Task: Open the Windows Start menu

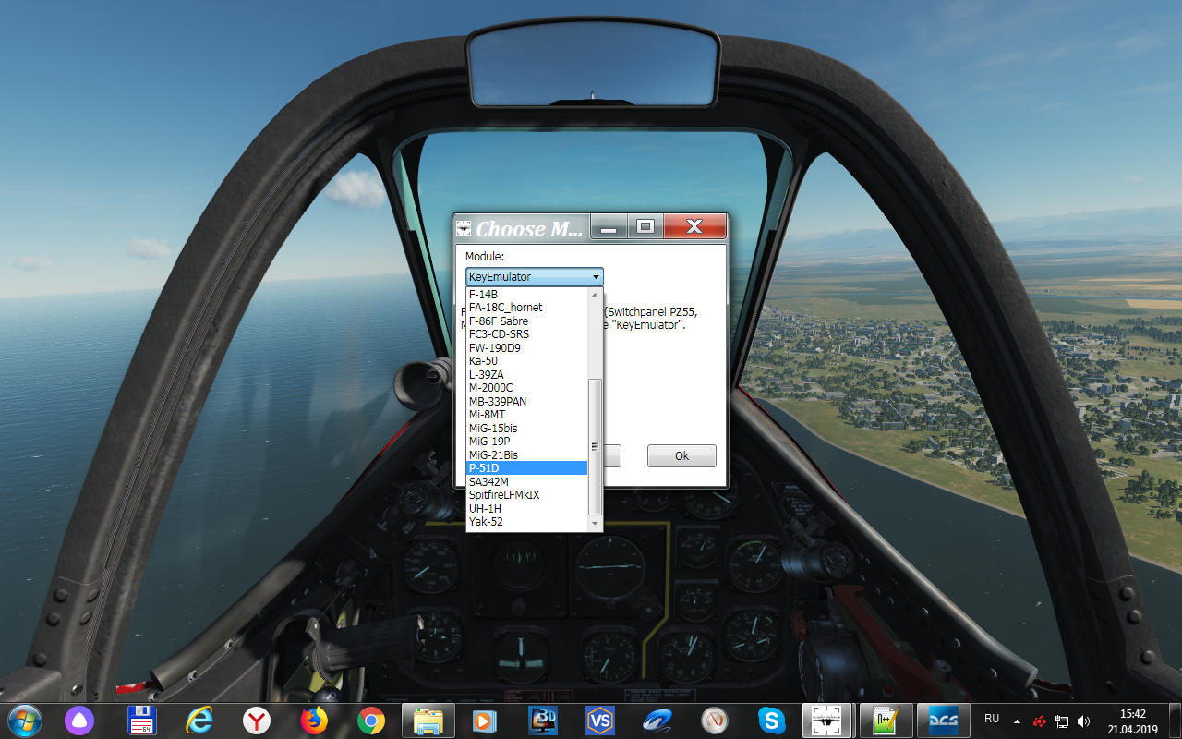Action: (x=24, y=720)
